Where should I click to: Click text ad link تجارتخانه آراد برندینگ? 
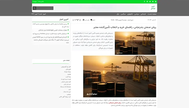pos(65,87)
